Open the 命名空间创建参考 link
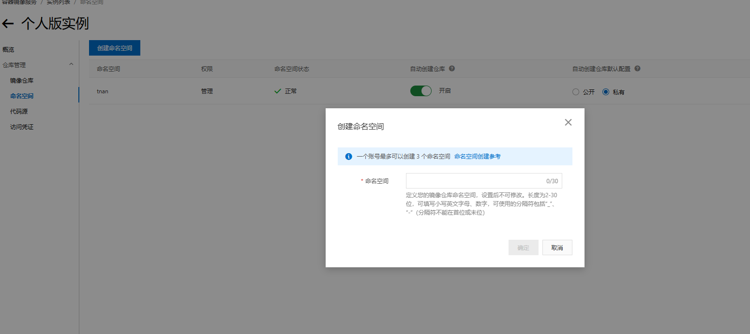750x334 pixels. pos(478,156)
